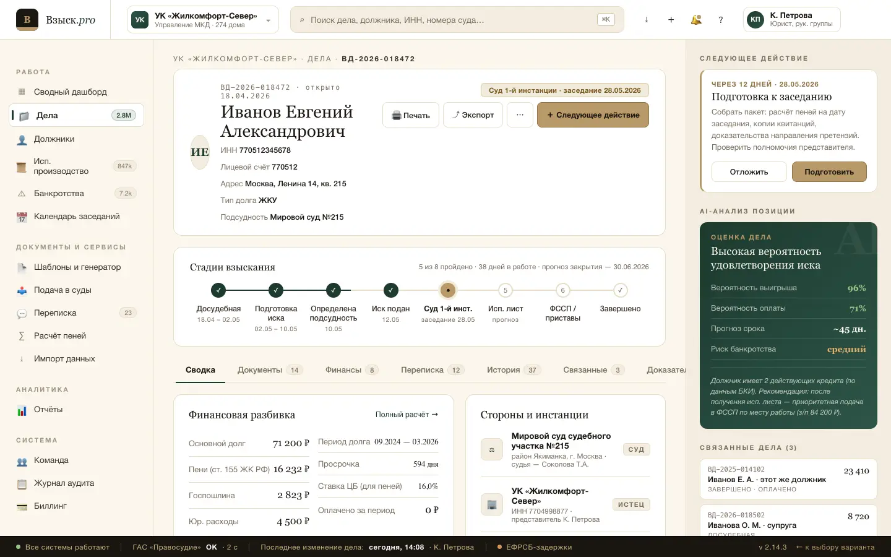
Task: Click the Взыск.pro logo
Action: 56,20
